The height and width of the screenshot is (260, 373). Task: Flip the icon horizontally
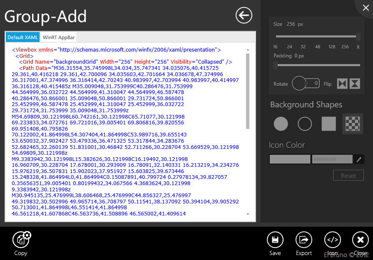coord(342,84)
